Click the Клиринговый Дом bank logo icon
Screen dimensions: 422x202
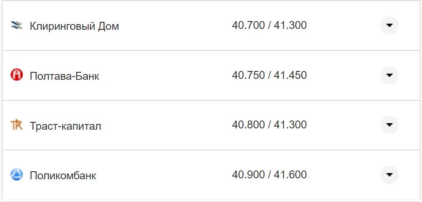tap(16, 25)
